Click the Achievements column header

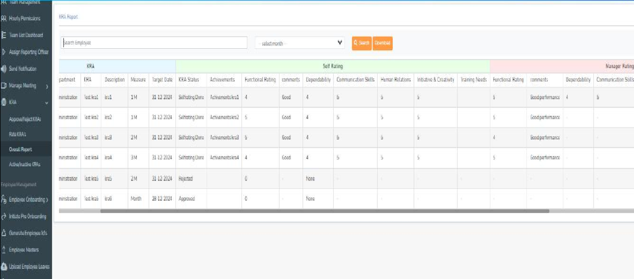222,80
